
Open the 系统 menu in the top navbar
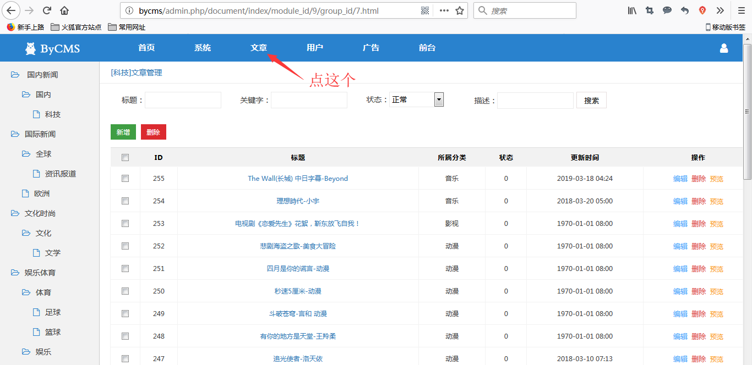pos(203,48)
